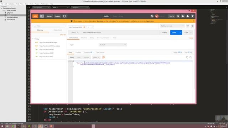Focus the sidebar Filter search field
Image resolution: width=228 pixels, height=128 pixels.
coord(49,26)
